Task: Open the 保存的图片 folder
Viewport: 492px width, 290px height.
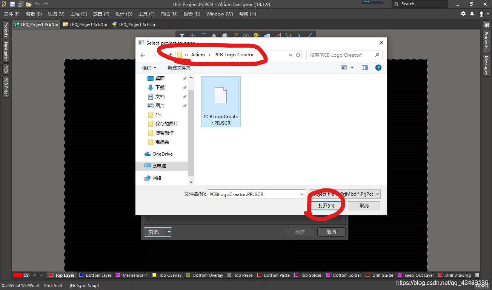Action: (x=166, y=123)
